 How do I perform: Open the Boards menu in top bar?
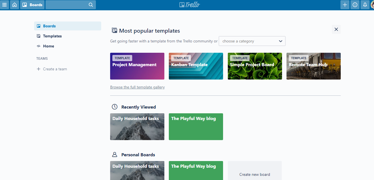(32, 5)
